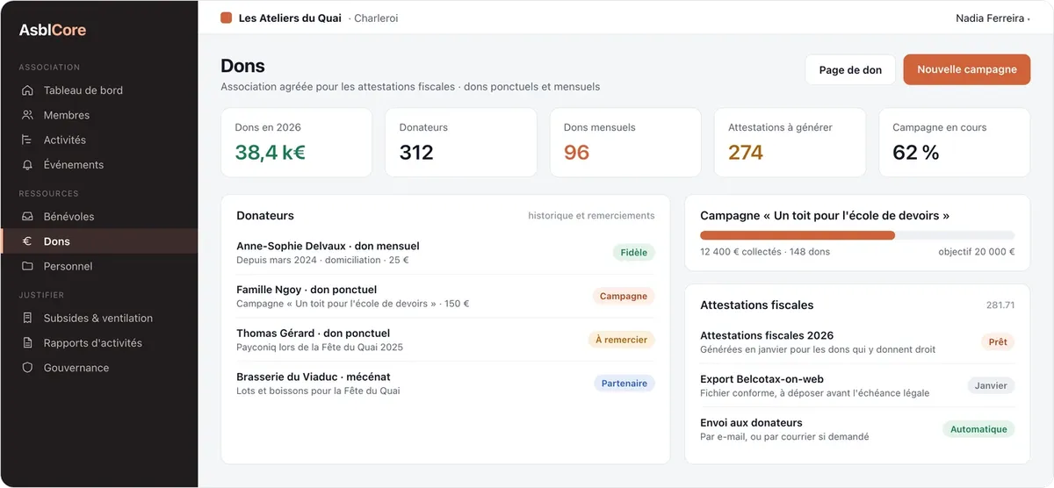Click the À remercier badge
The height and width of the screenshot is (488, 1054).
click(x=621, y=340)
